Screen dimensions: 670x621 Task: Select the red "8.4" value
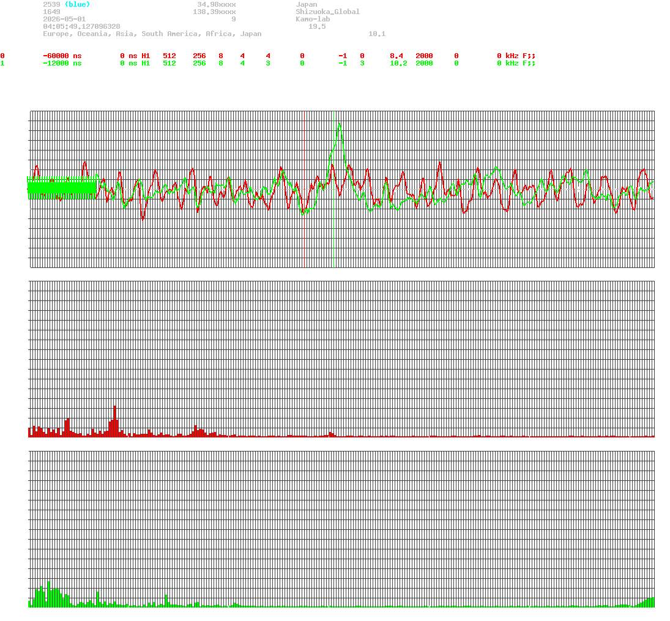click(x=396, y=56)
